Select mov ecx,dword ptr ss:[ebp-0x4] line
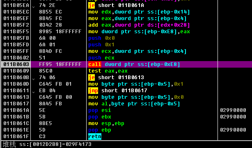 (137, 51)
